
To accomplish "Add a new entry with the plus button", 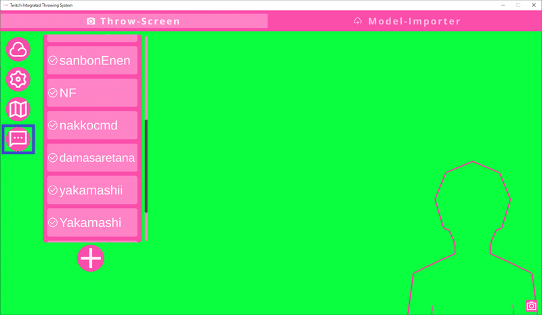I will (91, 258).
